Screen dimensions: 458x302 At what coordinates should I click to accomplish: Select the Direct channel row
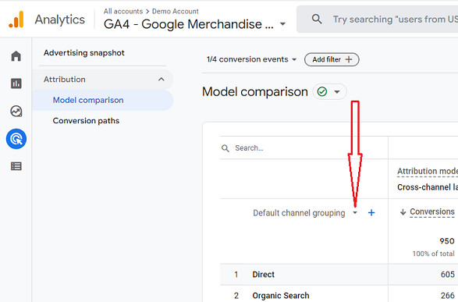point(339,275)
